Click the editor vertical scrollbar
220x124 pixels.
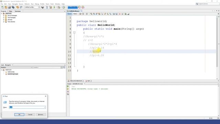click(x=217, y=42)
